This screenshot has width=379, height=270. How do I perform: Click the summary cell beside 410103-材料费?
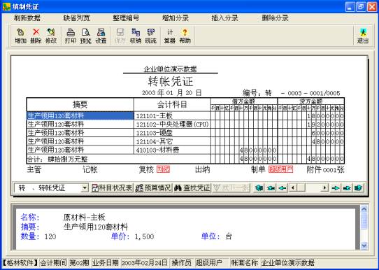(80, 150)
